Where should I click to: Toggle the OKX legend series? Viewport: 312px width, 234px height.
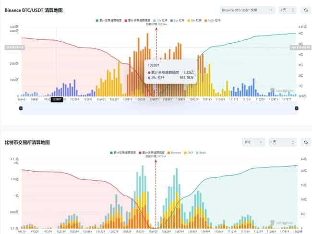(x=189, y=152)
